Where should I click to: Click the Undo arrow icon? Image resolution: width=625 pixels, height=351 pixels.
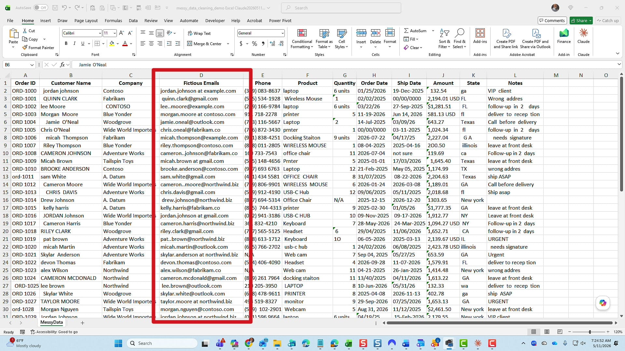[64, 7]
